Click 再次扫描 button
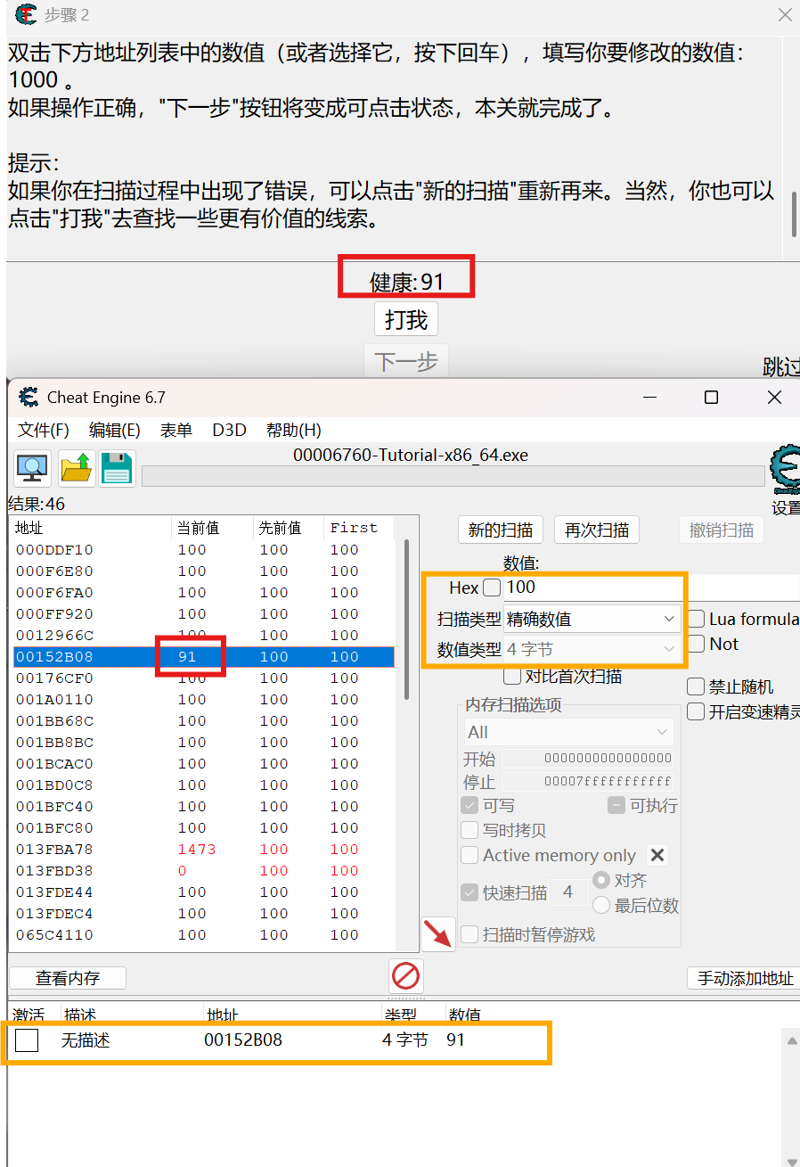The width and height of the screenshot is (800, 1167). click(597, 530)
